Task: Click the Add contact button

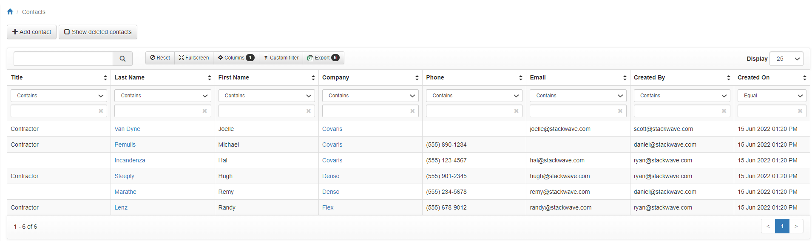Action: pyautogui.click(x=32, y=32)
